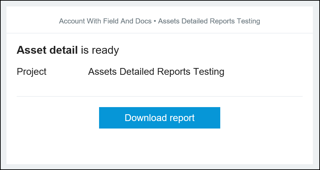Click the word 'Docs' in the header
Screen dimensions: 320x170
click(143, 21)
